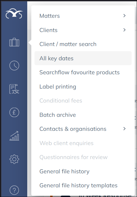Click the Matters menu label

(50, 16)
